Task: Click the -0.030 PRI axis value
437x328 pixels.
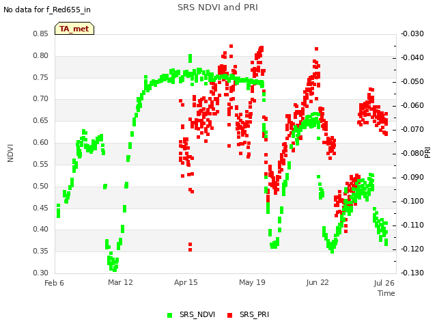Action: (x=412, y=34)
